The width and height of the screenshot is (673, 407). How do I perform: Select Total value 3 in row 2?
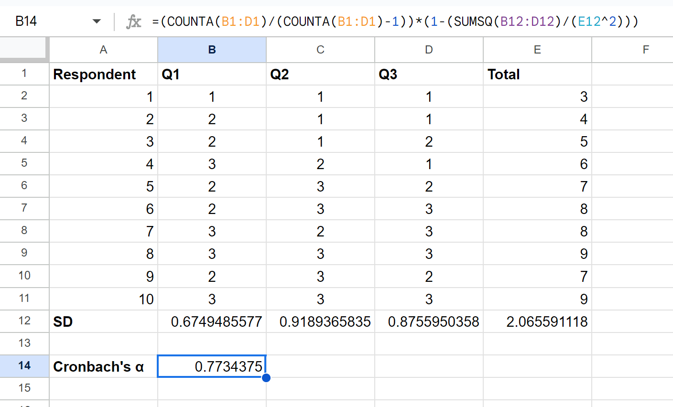537,96
